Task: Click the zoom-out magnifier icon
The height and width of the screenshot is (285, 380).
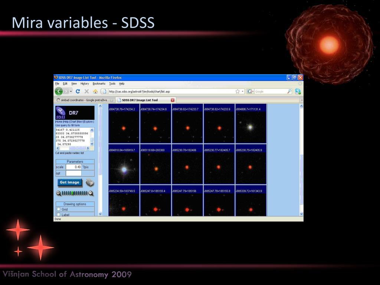Action: 91,193
